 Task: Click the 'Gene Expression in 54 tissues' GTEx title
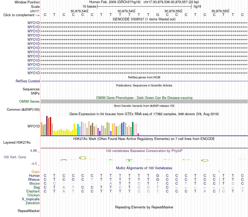[x=144, y=114]
